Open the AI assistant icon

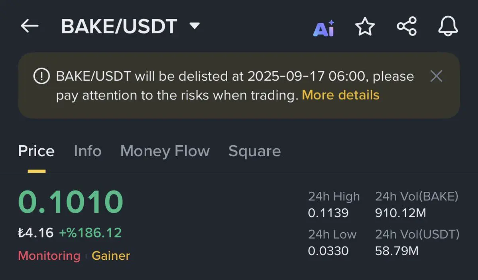coord(324,29)
